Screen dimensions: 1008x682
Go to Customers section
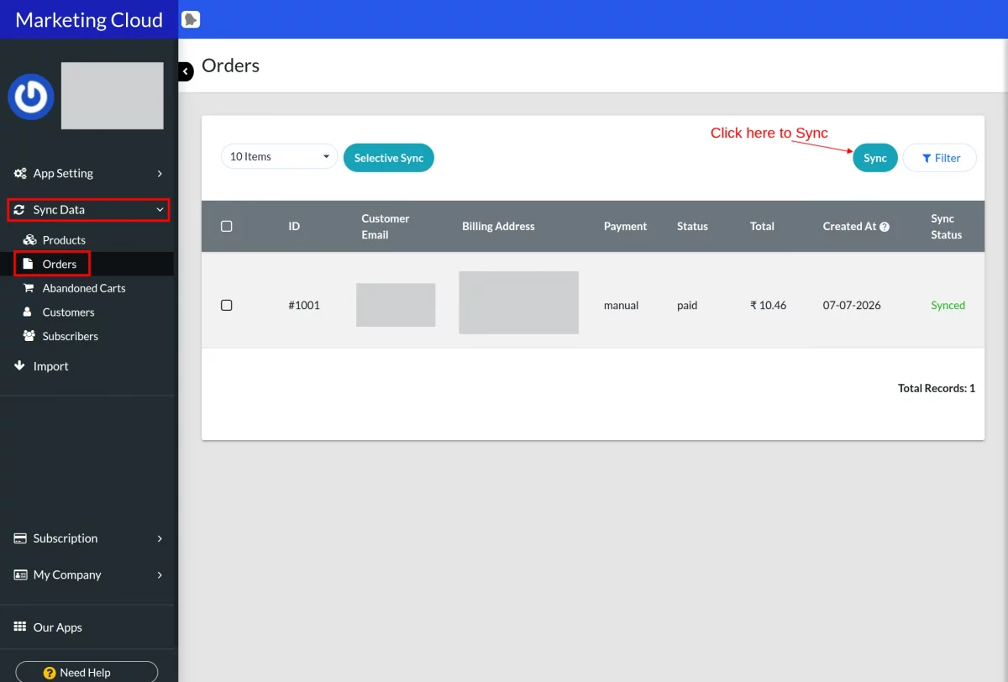click(68, 312)
